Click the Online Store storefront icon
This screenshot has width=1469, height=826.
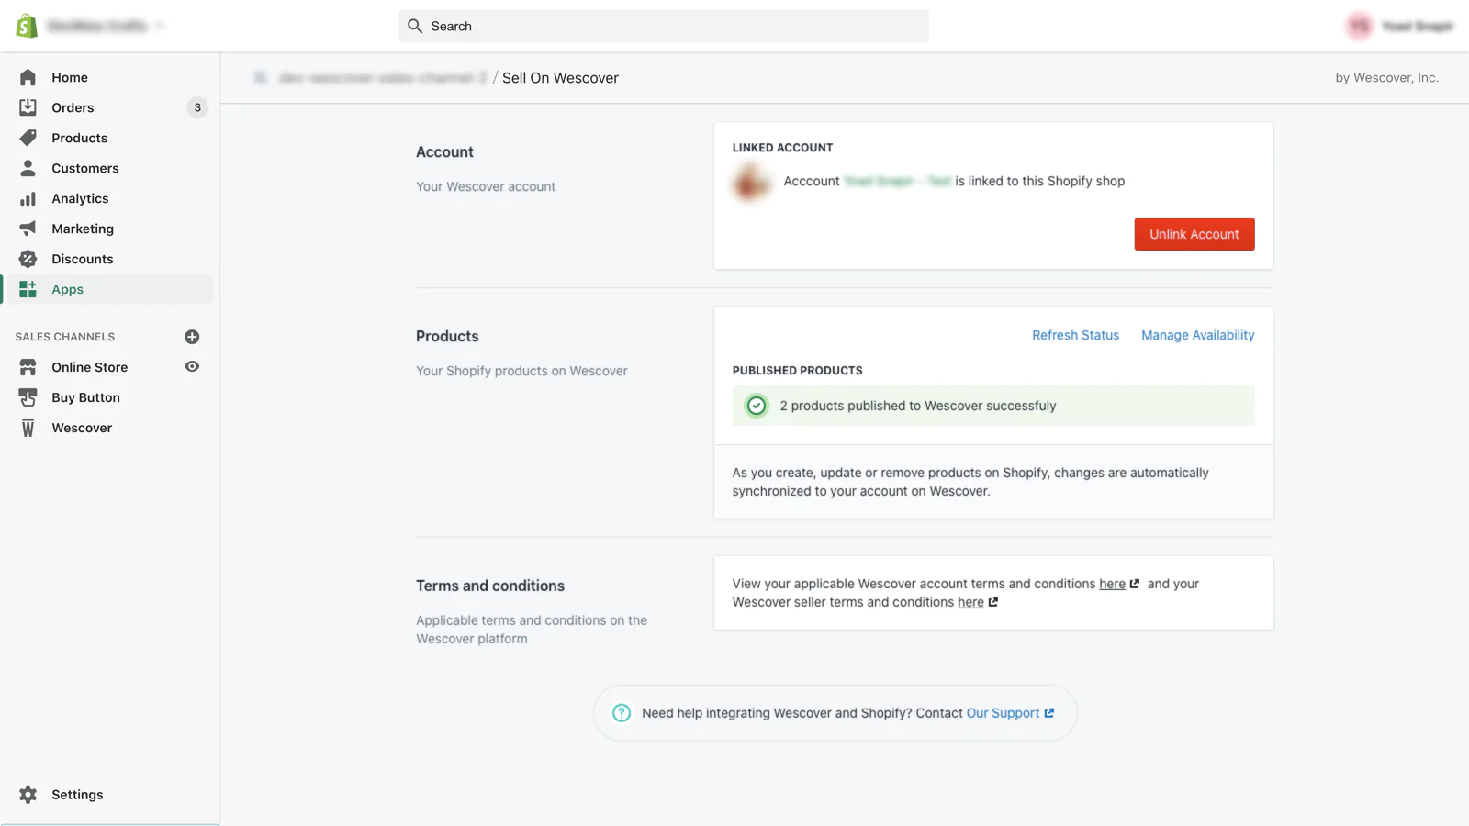pyautogui.click(x=28, y=367)
